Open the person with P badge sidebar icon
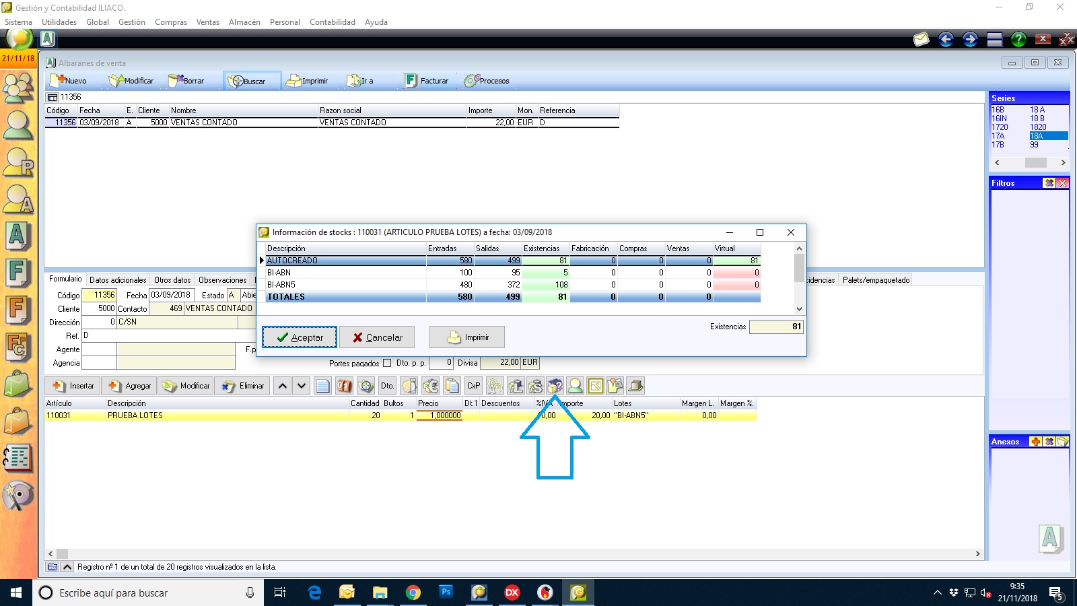The height and width of the screenshot is (606, 1077). (18, 164)
